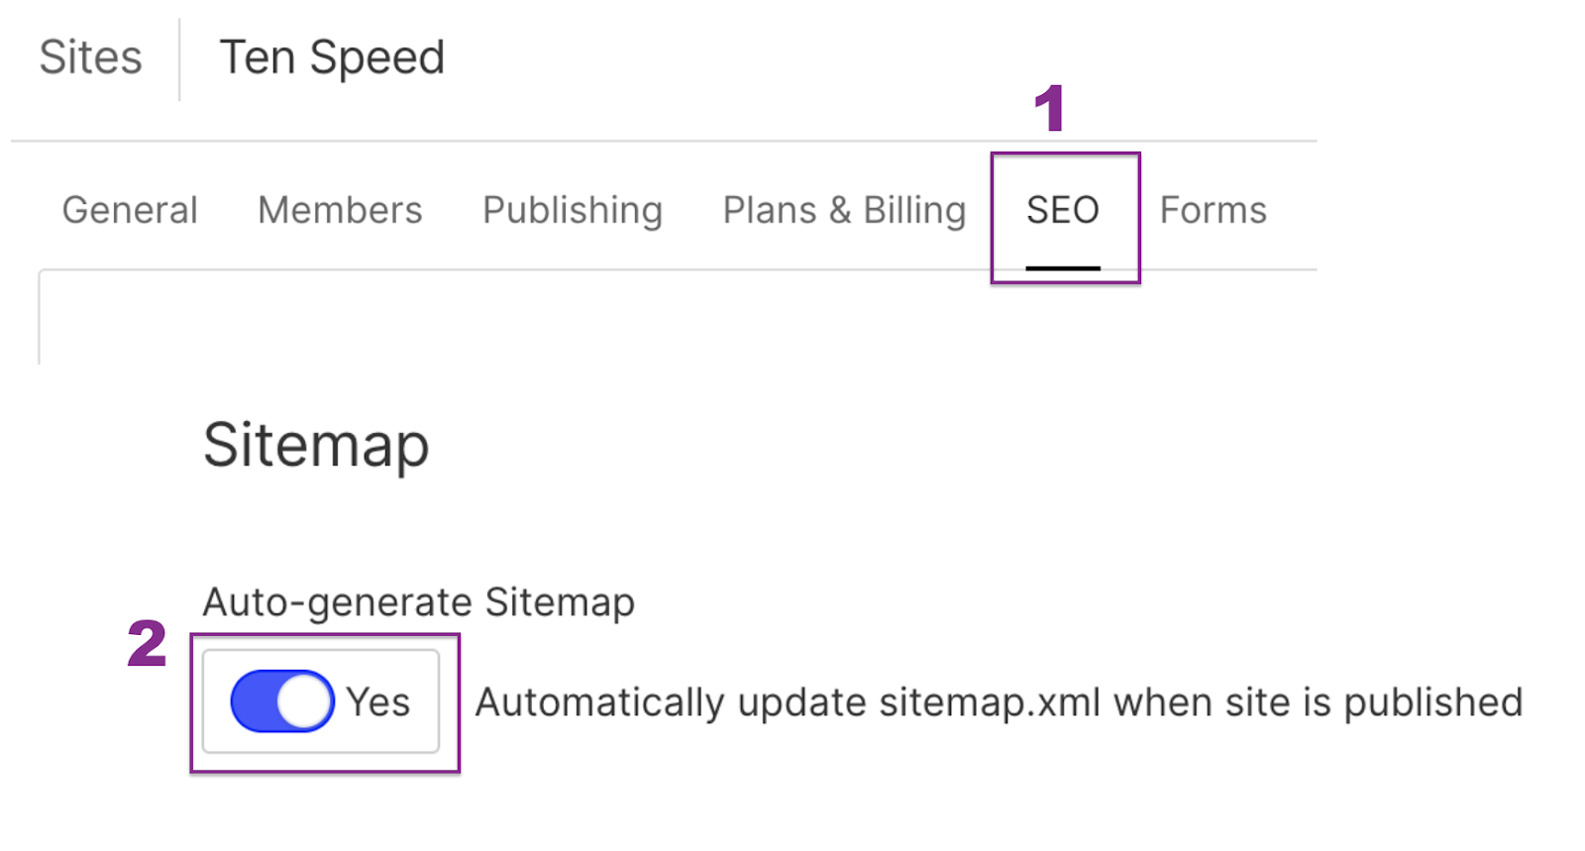The height and width of the screenshot is (851, 1585).
Task: Select the Plans & Billing tab
Action: pos(844,210)
